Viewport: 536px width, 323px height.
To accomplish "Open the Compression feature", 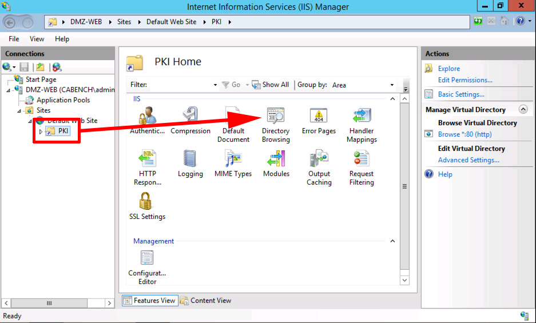I will [x=190, y=120].
